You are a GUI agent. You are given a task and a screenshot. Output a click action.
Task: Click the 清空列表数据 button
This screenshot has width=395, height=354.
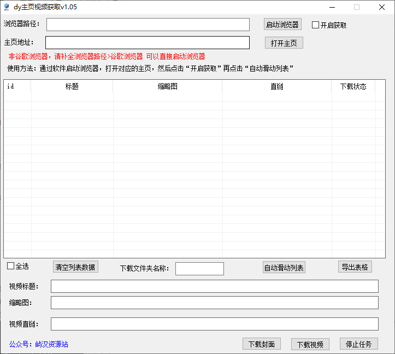point(75,267)
